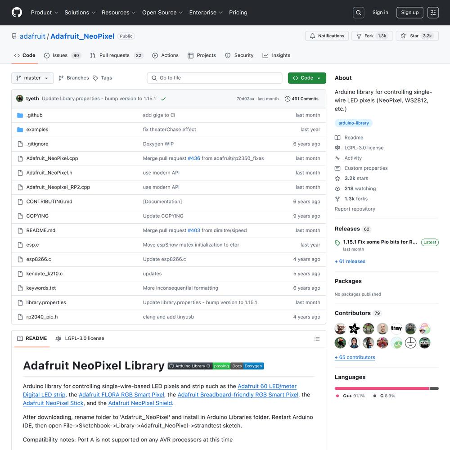Open the README outline list icon
This screenshot has width=450, height=450.
pyautogui.click(x=317, y=339)
